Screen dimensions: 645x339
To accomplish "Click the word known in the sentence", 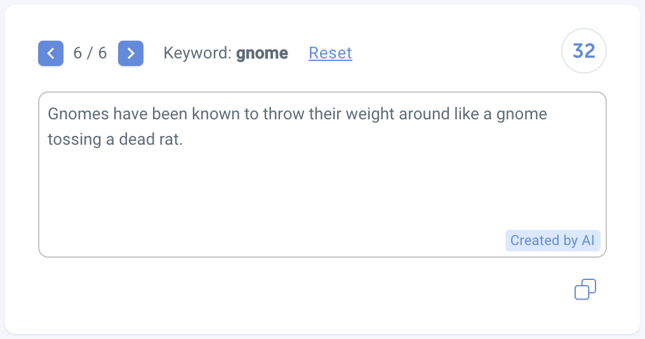I will [216, 114].
